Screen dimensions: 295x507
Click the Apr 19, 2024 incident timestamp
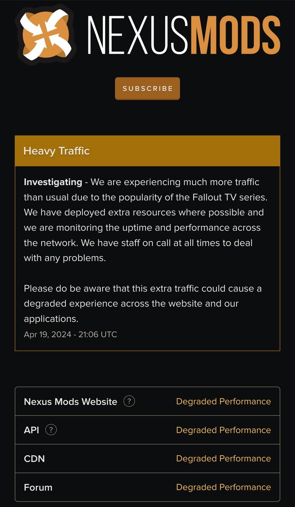pos(70,334)
